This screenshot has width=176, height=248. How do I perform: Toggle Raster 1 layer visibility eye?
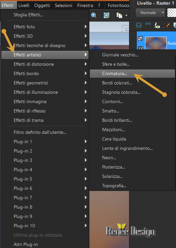point(141,48)
